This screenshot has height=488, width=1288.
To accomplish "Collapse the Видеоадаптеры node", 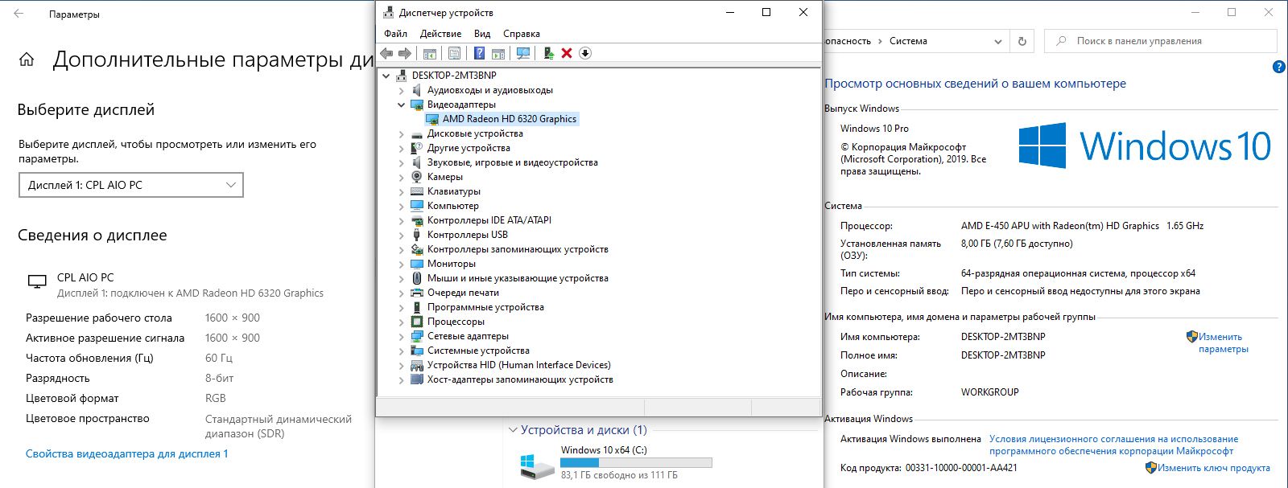I will 402,105.
